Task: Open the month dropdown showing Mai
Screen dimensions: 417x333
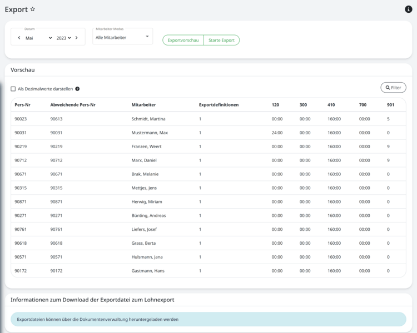Action: [38, 38]
